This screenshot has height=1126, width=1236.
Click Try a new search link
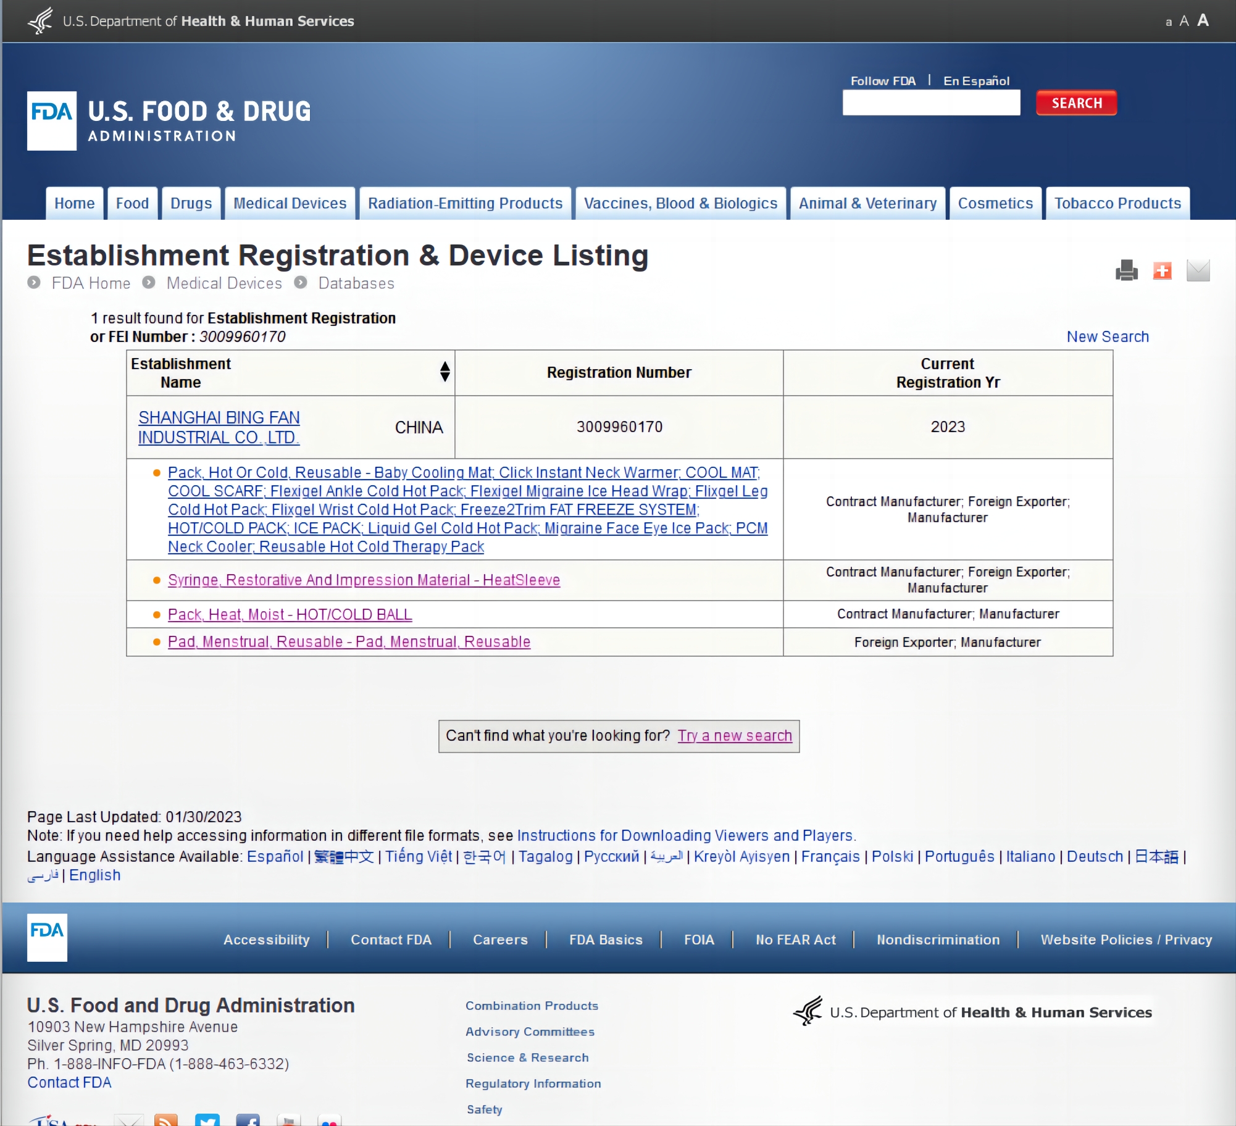point(734,736)
